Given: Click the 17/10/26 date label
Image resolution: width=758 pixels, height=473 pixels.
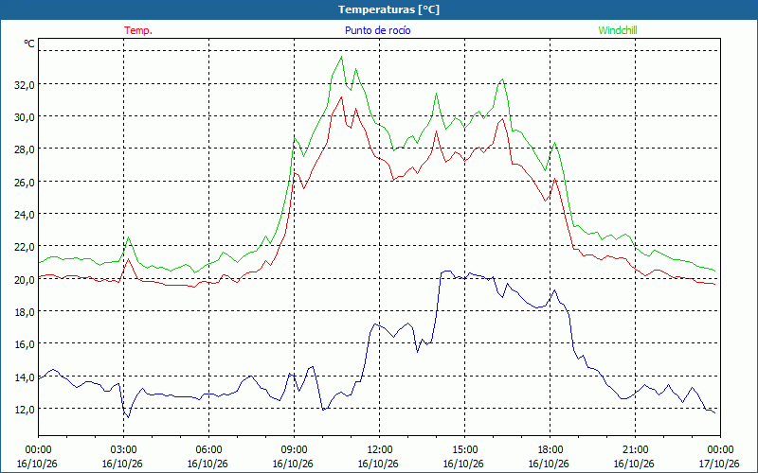Looking at the screenshot, I should [719, 464].
